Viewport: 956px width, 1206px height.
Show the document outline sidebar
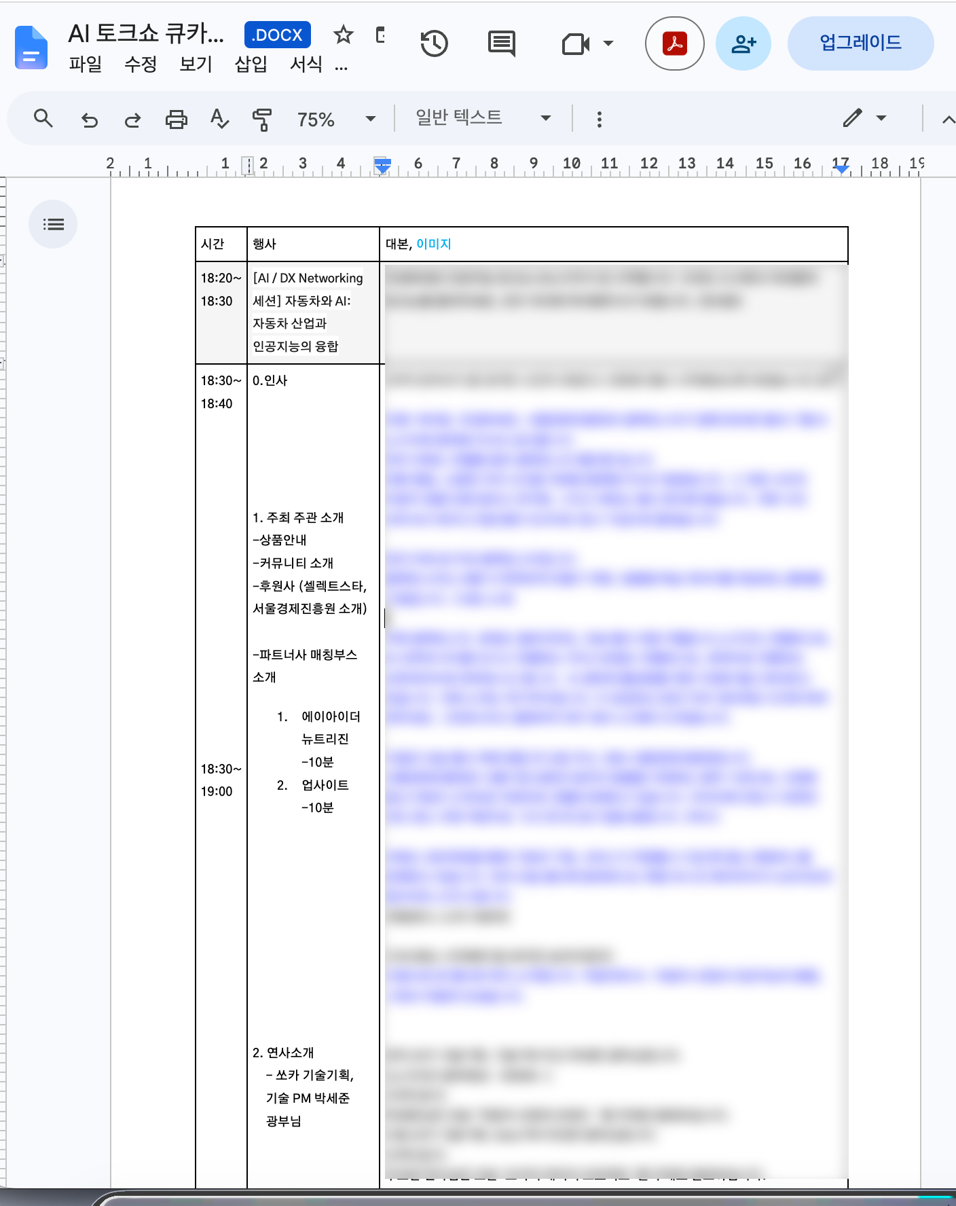click(x=53, y=224)
